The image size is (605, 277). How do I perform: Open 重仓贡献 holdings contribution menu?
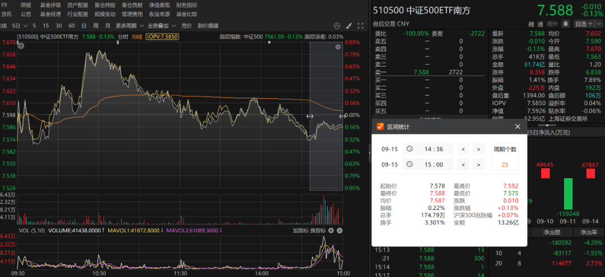coord(132,6)
